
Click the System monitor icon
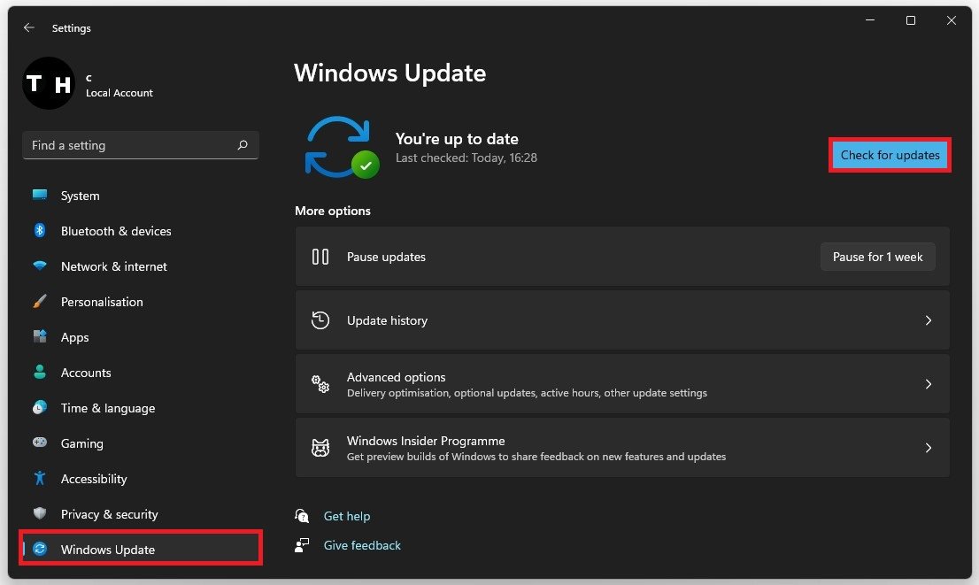40,195
